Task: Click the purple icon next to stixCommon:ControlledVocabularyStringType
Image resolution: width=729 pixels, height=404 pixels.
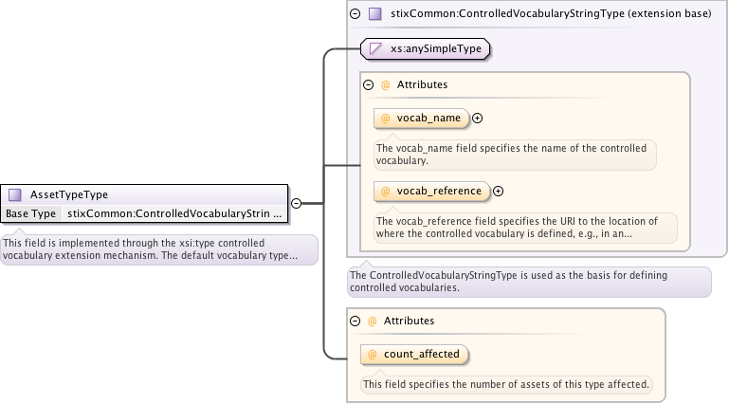Action: [375, 14]
